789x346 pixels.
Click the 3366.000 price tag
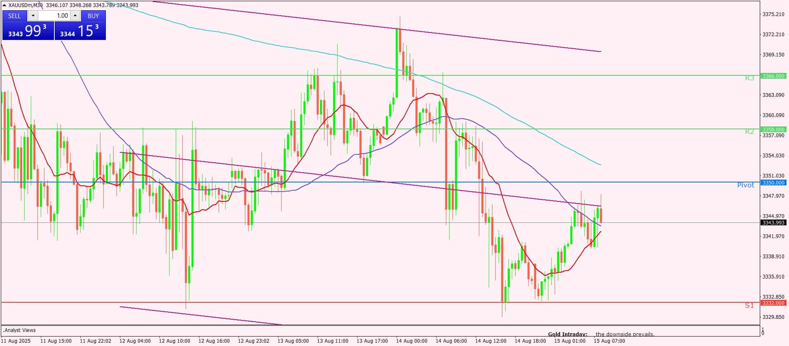[x=773, y=76]
